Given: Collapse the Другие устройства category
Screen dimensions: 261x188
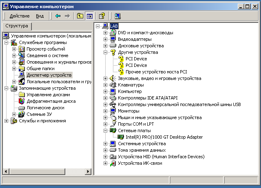Looking at the screenshot, I should click(x=105, y=52).
